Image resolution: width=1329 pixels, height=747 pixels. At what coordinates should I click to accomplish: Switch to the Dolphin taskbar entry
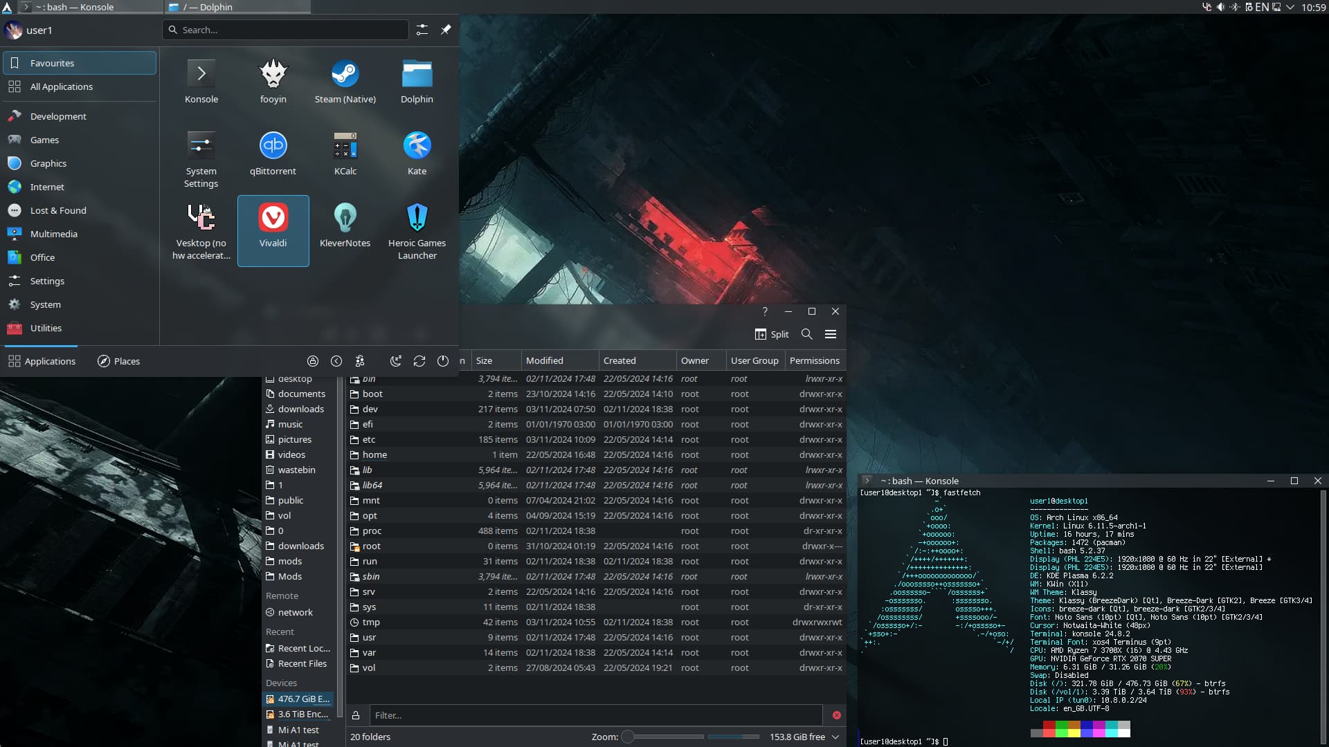[238, 7]
